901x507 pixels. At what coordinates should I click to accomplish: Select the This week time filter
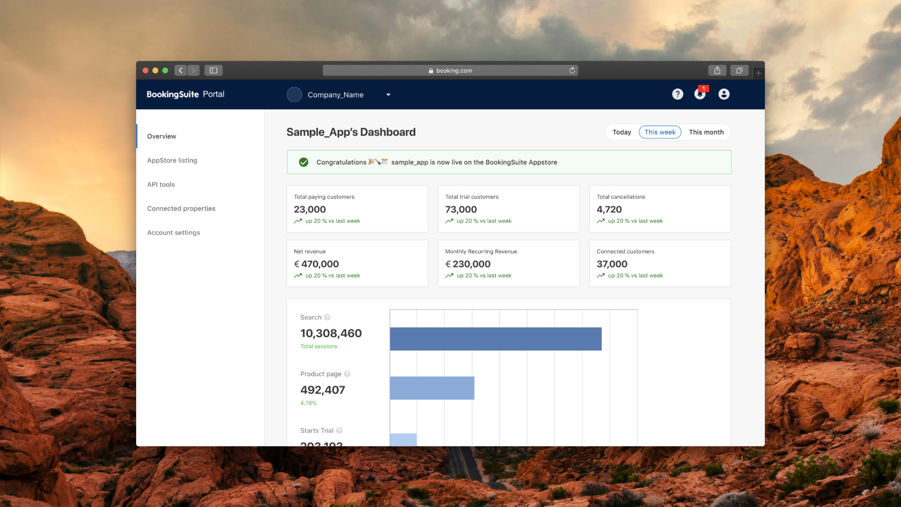point(660,132)
